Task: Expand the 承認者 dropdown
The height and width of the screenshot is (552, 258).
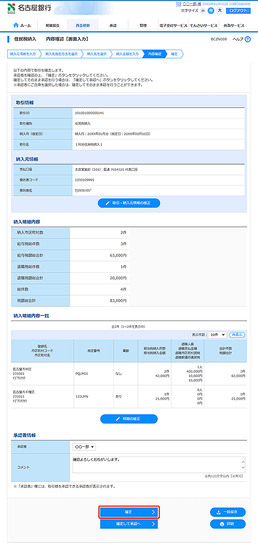Action: [x=84, y=447]
